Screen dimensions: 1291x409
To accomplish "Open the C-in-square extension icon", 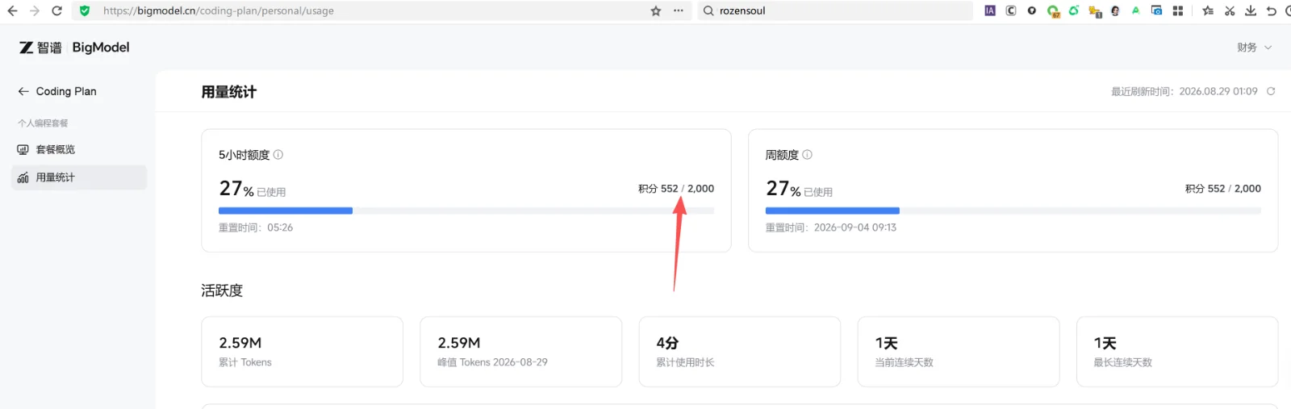I will [x=1011, y=10].
